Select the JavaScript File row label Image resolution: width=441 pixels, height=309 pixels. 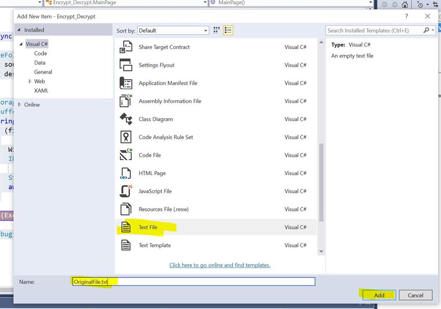[x=155, y=191]
